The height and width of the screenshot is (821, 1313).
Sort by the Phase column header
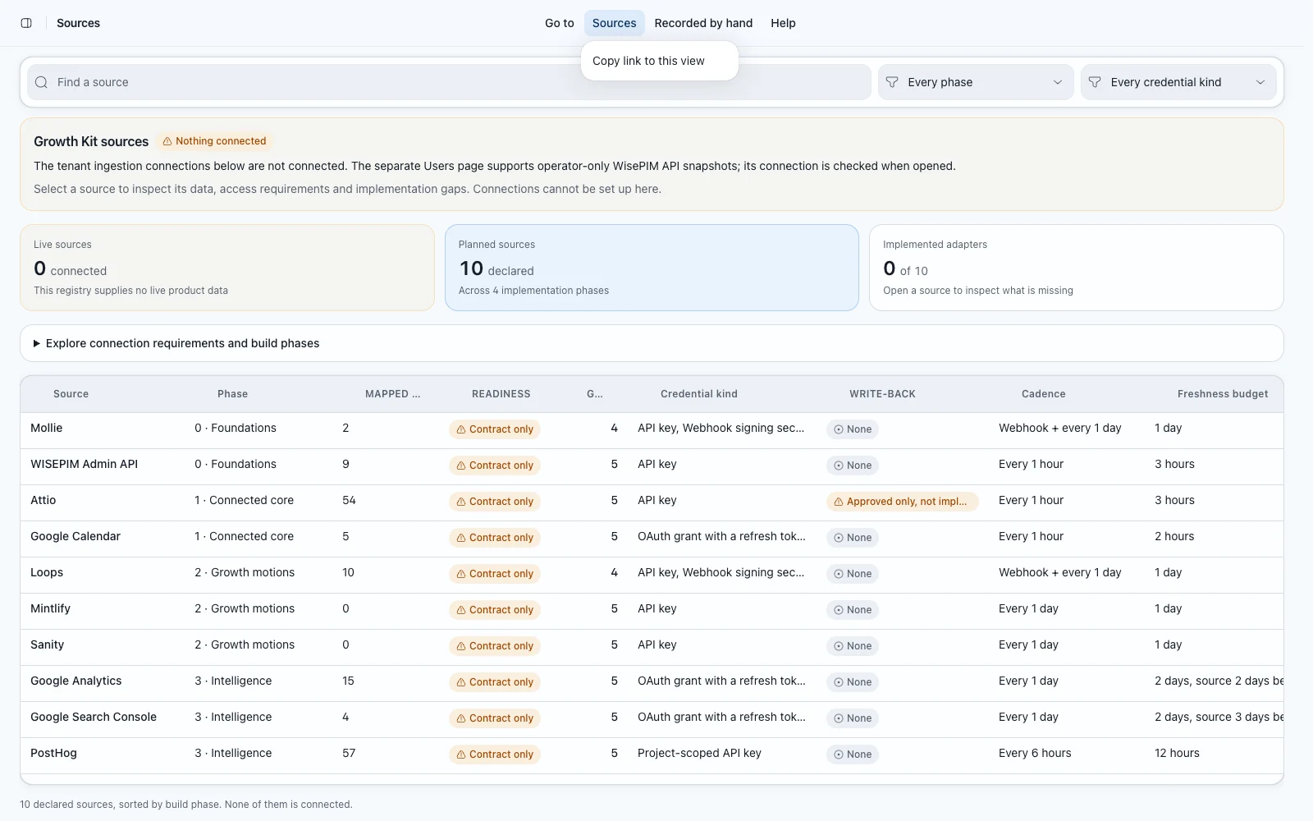pyautogui.click(x=232, y=394)
